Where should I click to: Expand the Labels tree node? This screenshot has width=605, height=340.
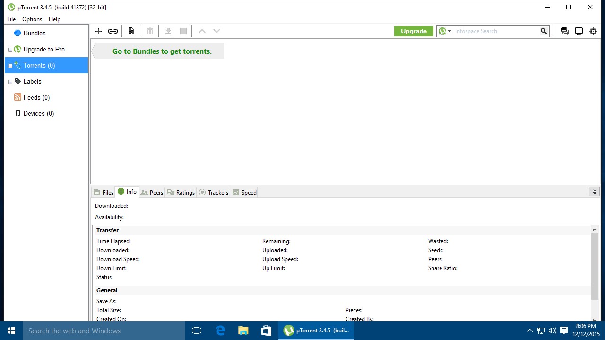10,82
